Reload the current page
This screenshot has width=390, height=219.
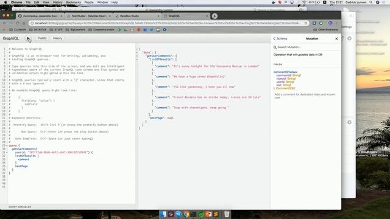tap(18, 23)
